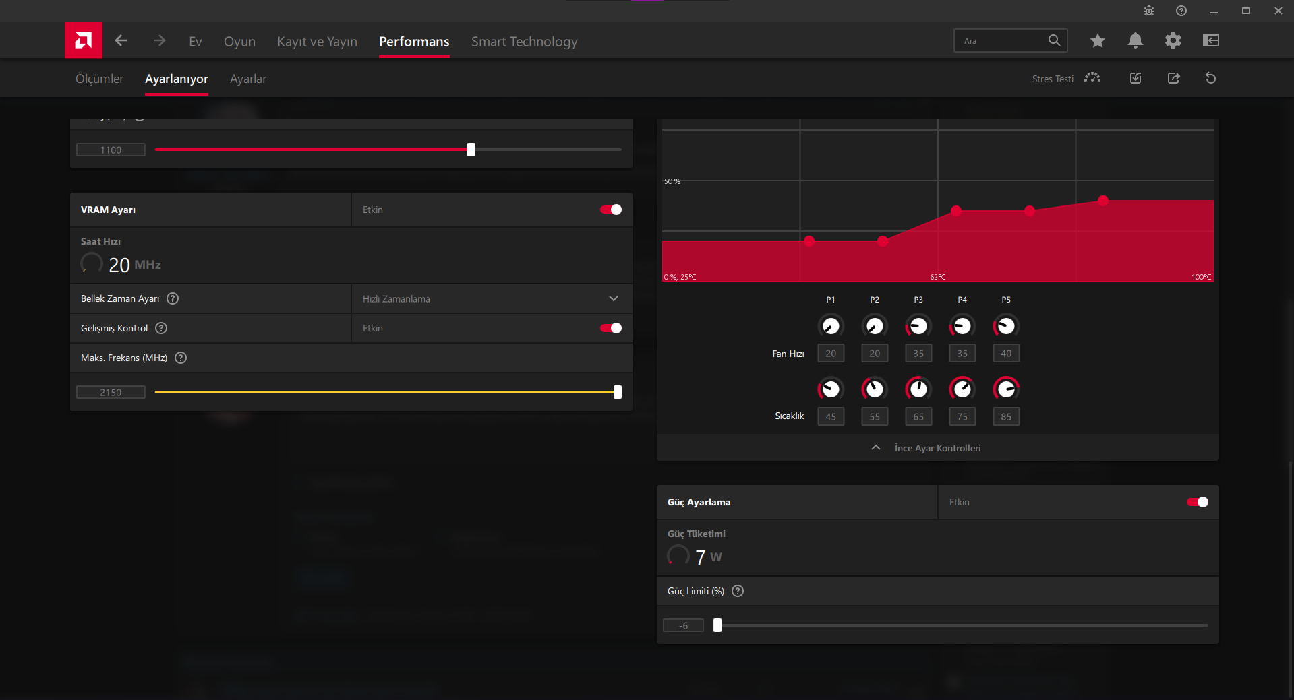Click the P3 fan speed dial

[918, 326]
